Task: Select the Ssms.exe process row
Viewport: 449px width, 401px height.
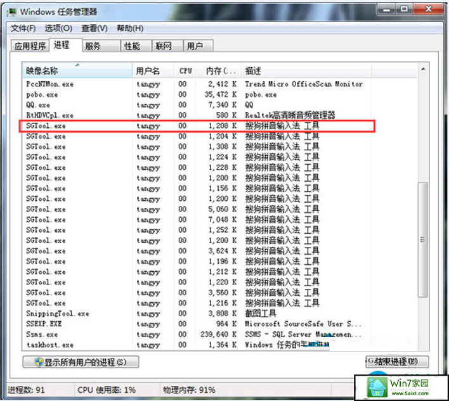Action: click(197, 334)
